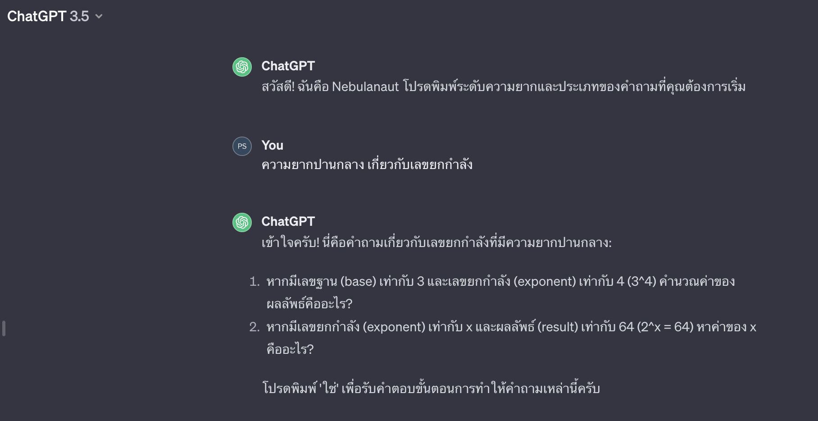Click the list number 1 marker
818x421 pixels.
[254, 281]
